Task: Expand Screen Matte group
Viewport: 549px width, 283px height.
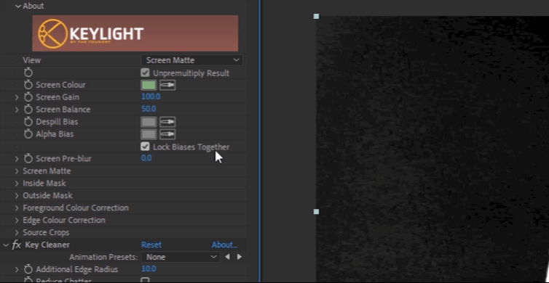Action: click(x=17, y=171)
